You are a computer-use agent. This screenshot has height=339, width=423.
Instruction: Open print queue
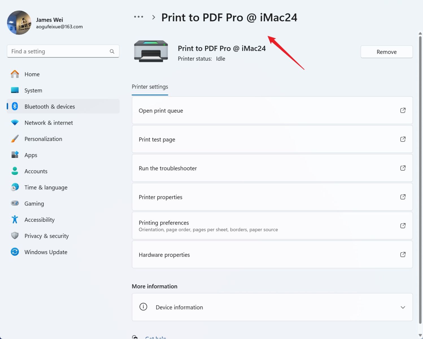coord(272,110)
